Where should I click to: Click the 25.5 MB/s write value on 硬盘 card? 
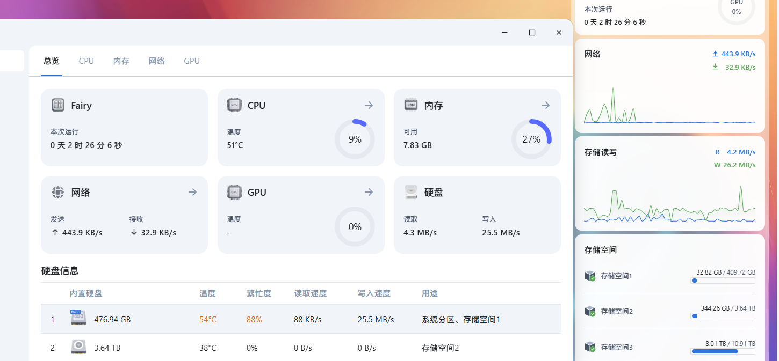501,233
